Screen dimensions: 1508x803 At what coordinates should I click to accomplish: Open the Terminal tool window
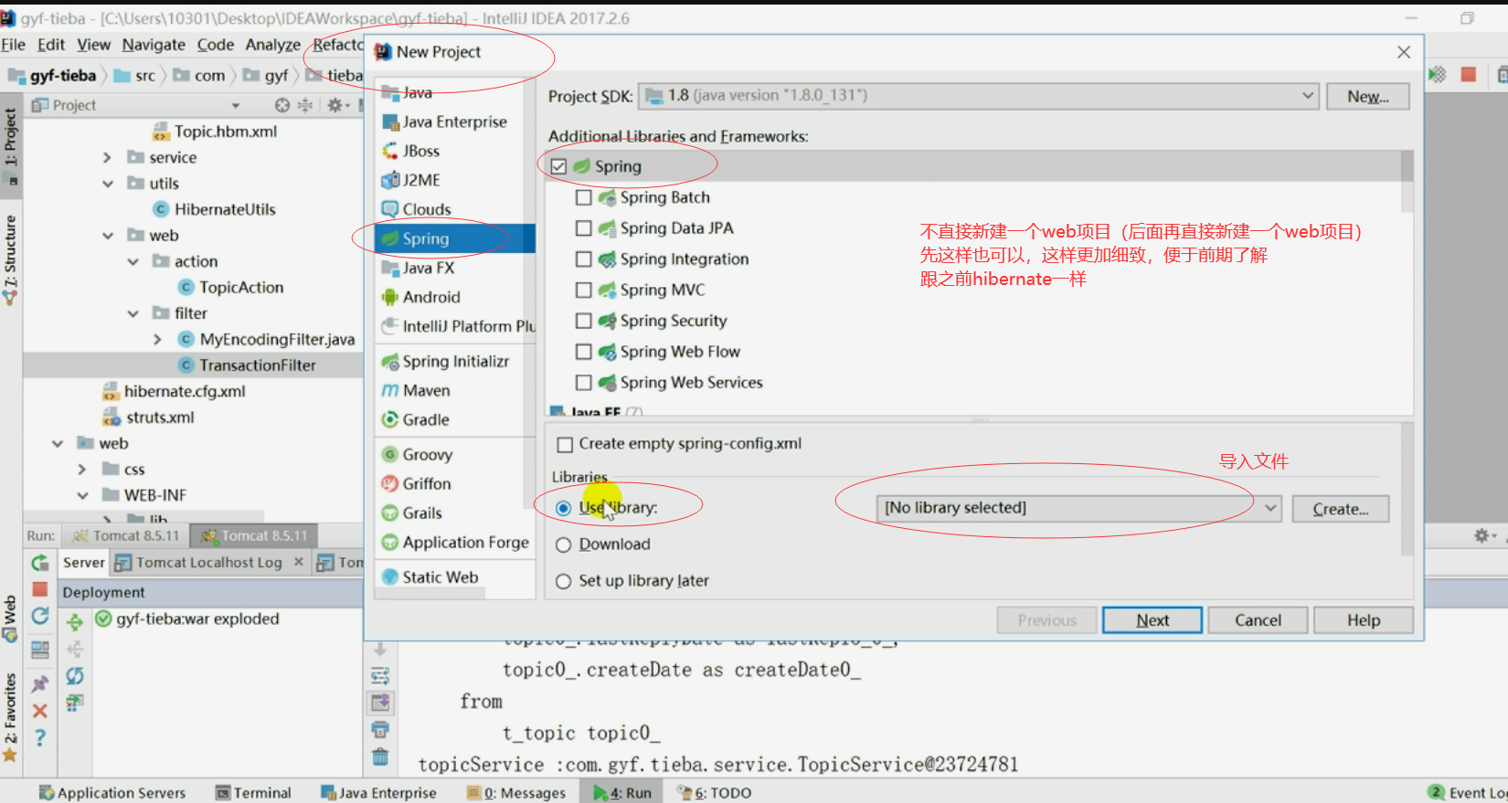coord(253,793)
